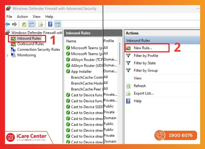Click the Filter by State funnel icon
The height and width of the screenshot is (149, 205).
click(x=128, y=63)
